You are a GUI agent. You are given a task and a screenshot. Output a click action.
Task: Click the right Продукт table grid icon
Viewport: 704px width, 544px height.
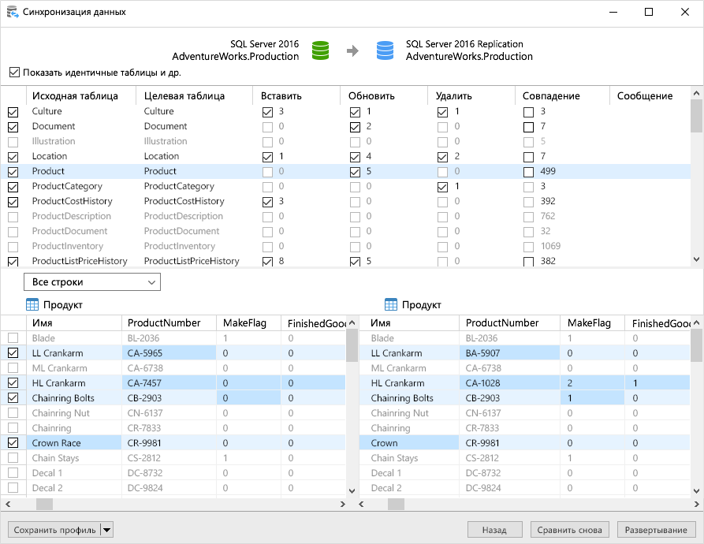tap(391, 305)
